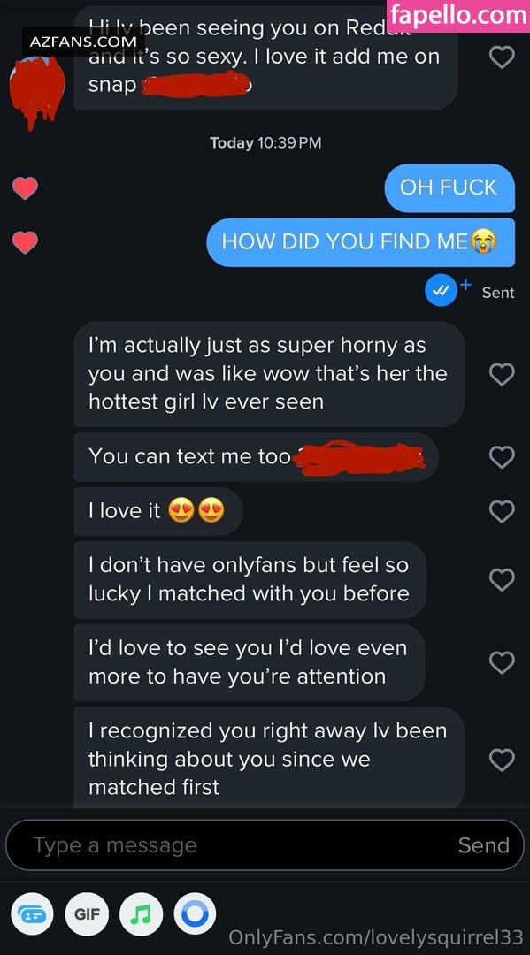530x955 pixels.
Task: Tap the blue double-check read receipt icon
Action: point(441,291)
